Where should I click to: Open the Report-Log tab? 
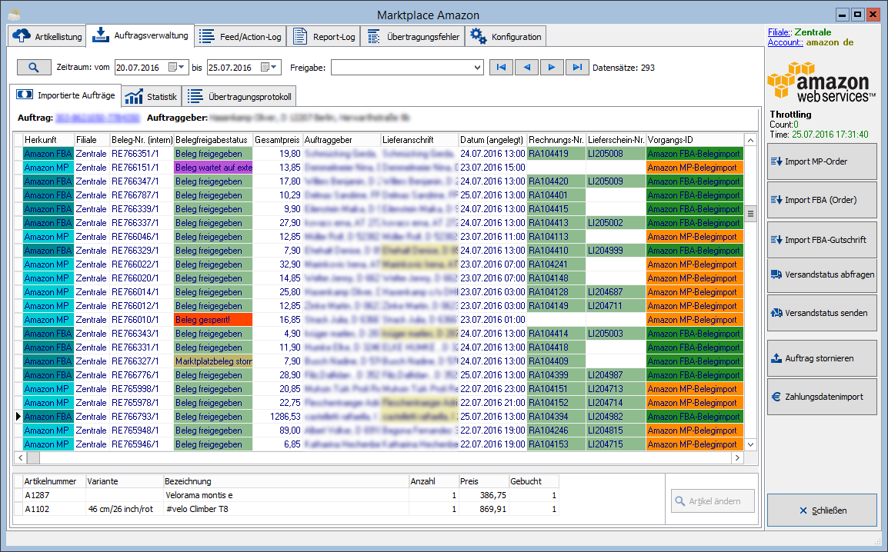323,37
